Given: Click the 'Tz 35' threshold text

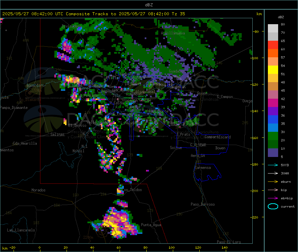Looking at the screenshot, I should click(x=178, y=14).
